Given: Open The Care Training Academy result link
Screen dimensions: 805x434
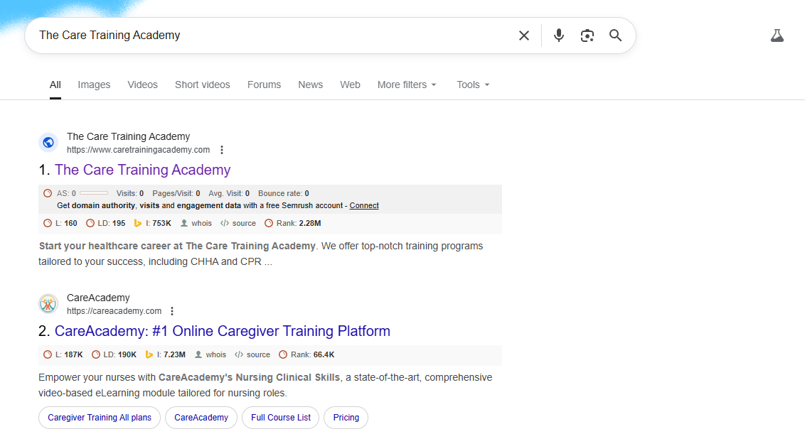Looking at the screenshot, I should click(142, 170).
